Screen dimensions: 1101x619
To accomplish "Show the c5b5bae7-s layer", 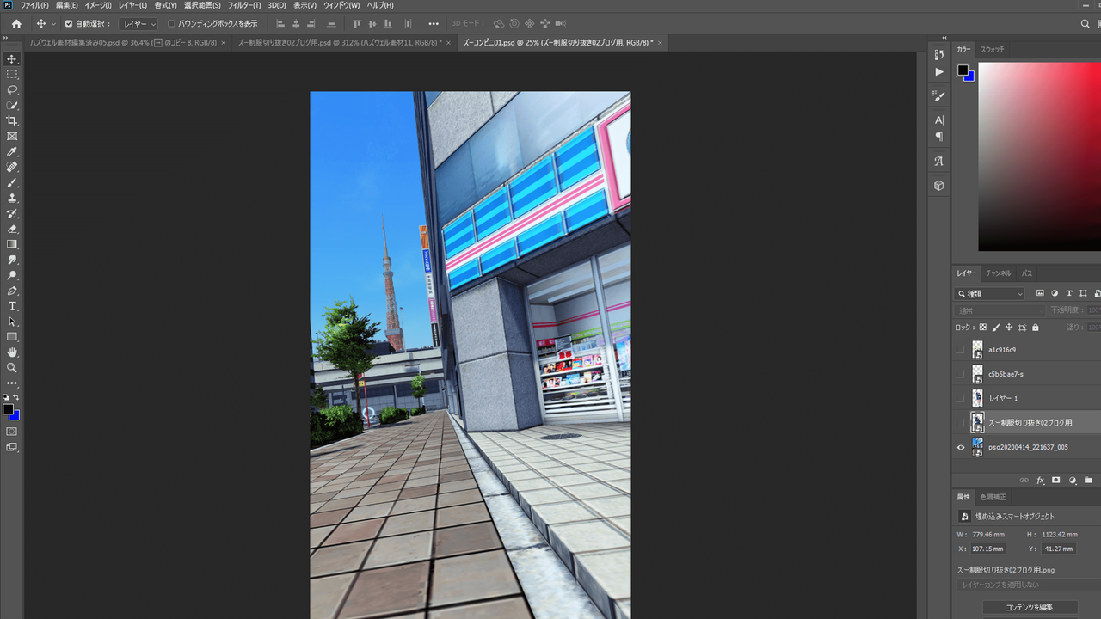I will (x=961, y=374).
